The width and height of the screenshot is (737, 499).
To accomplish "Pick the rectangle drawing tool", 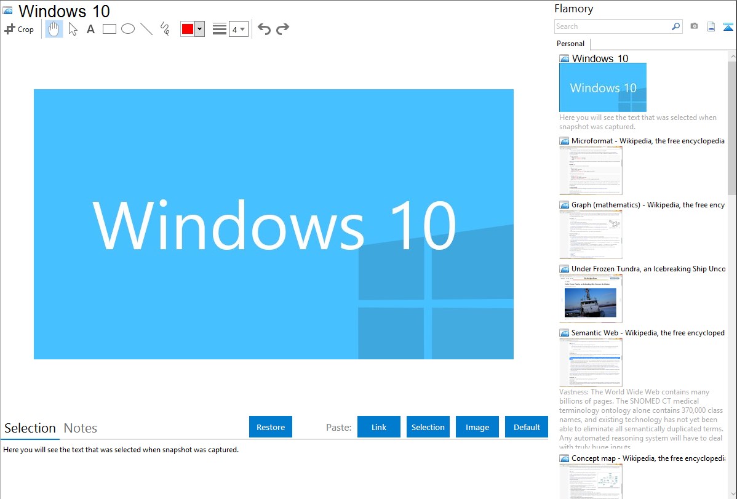I will point(109,29).
